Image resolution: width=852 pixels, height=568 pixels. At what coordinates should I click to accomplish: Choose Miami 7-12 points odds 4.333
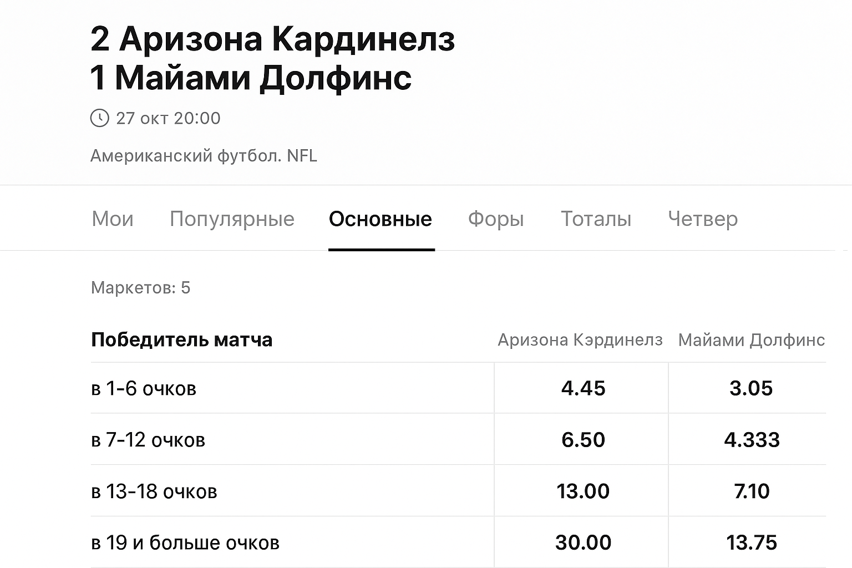point(752,440)
